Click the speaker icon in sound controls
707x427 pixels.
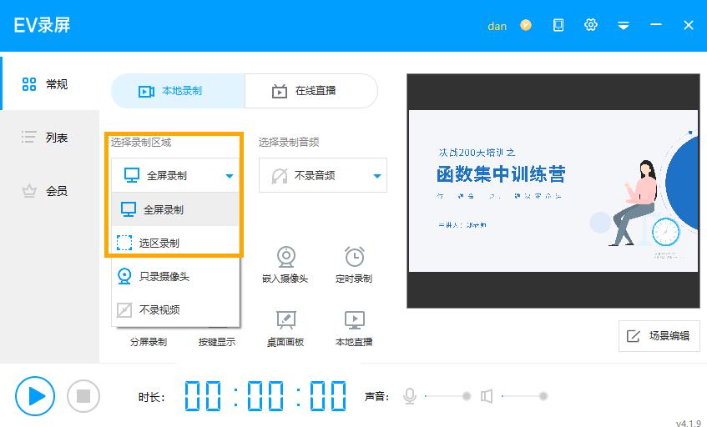(x=487, y=396)
